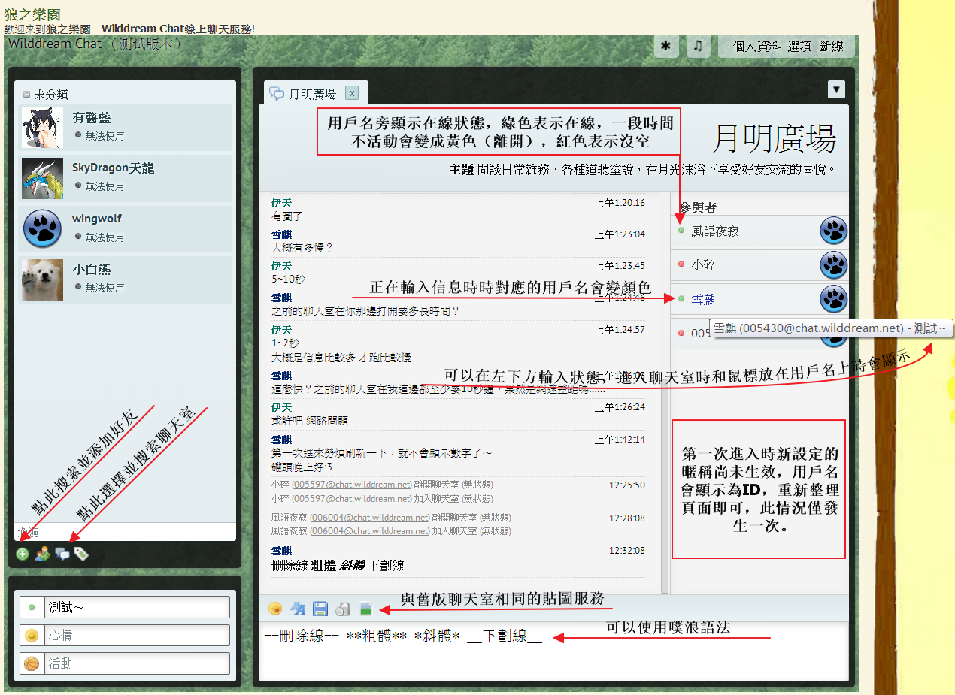Viewport: 955px width, 695px height.
Task: Click SkyDragon天龍's dragon avatar
Action: (42, 178)
